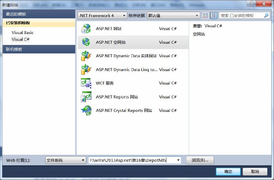
Task: Select the WCF 服务 template name
Action: pyautogui.click(x=105, y=83)
